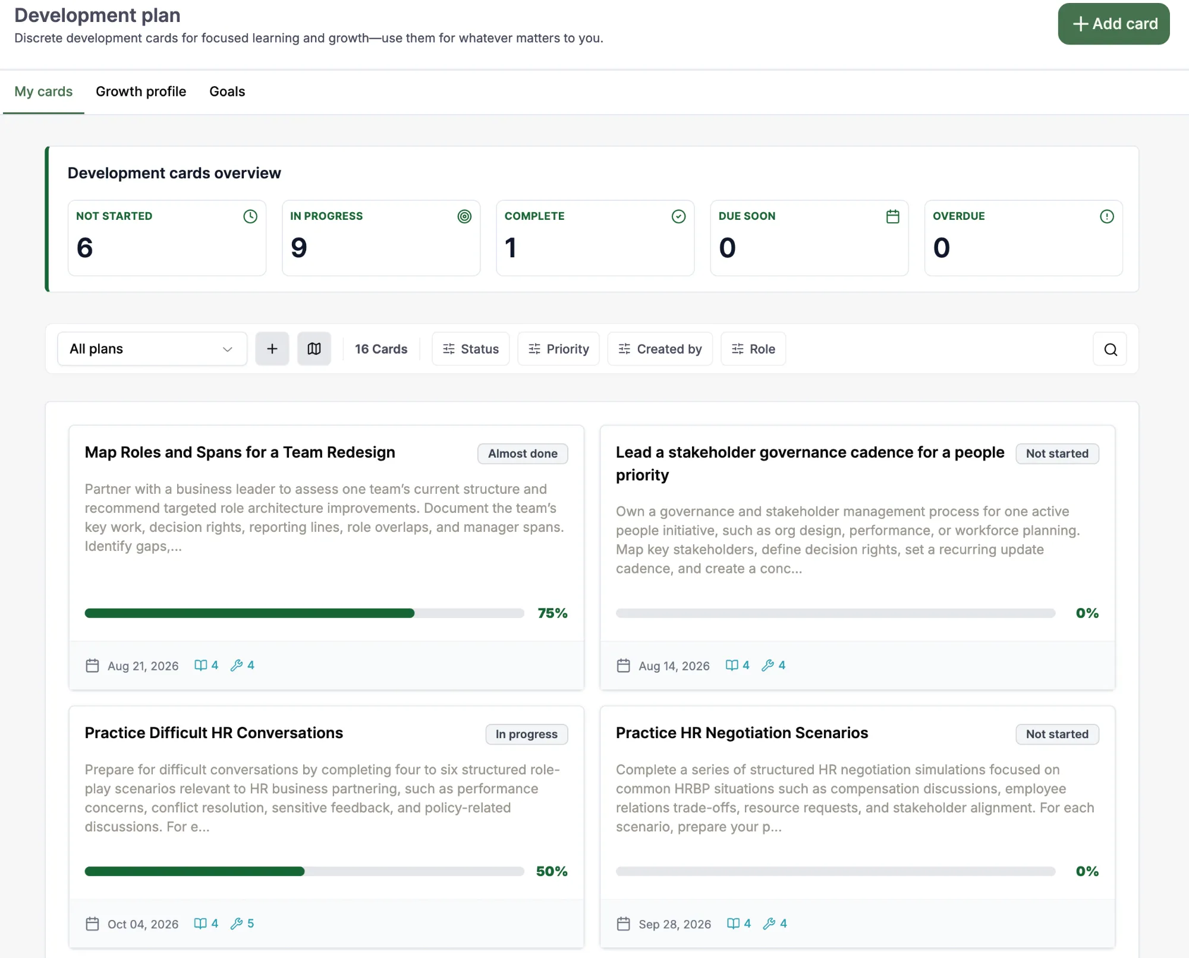The width and height of the screenshot is (1189, 958).
Task: Open the In Progress overview tile
Action: [381, 238]
